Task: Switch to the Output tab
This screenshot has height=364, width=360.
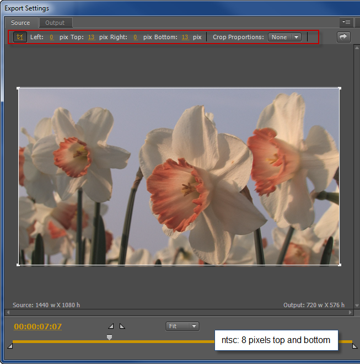Action: [x=55, y=23]
